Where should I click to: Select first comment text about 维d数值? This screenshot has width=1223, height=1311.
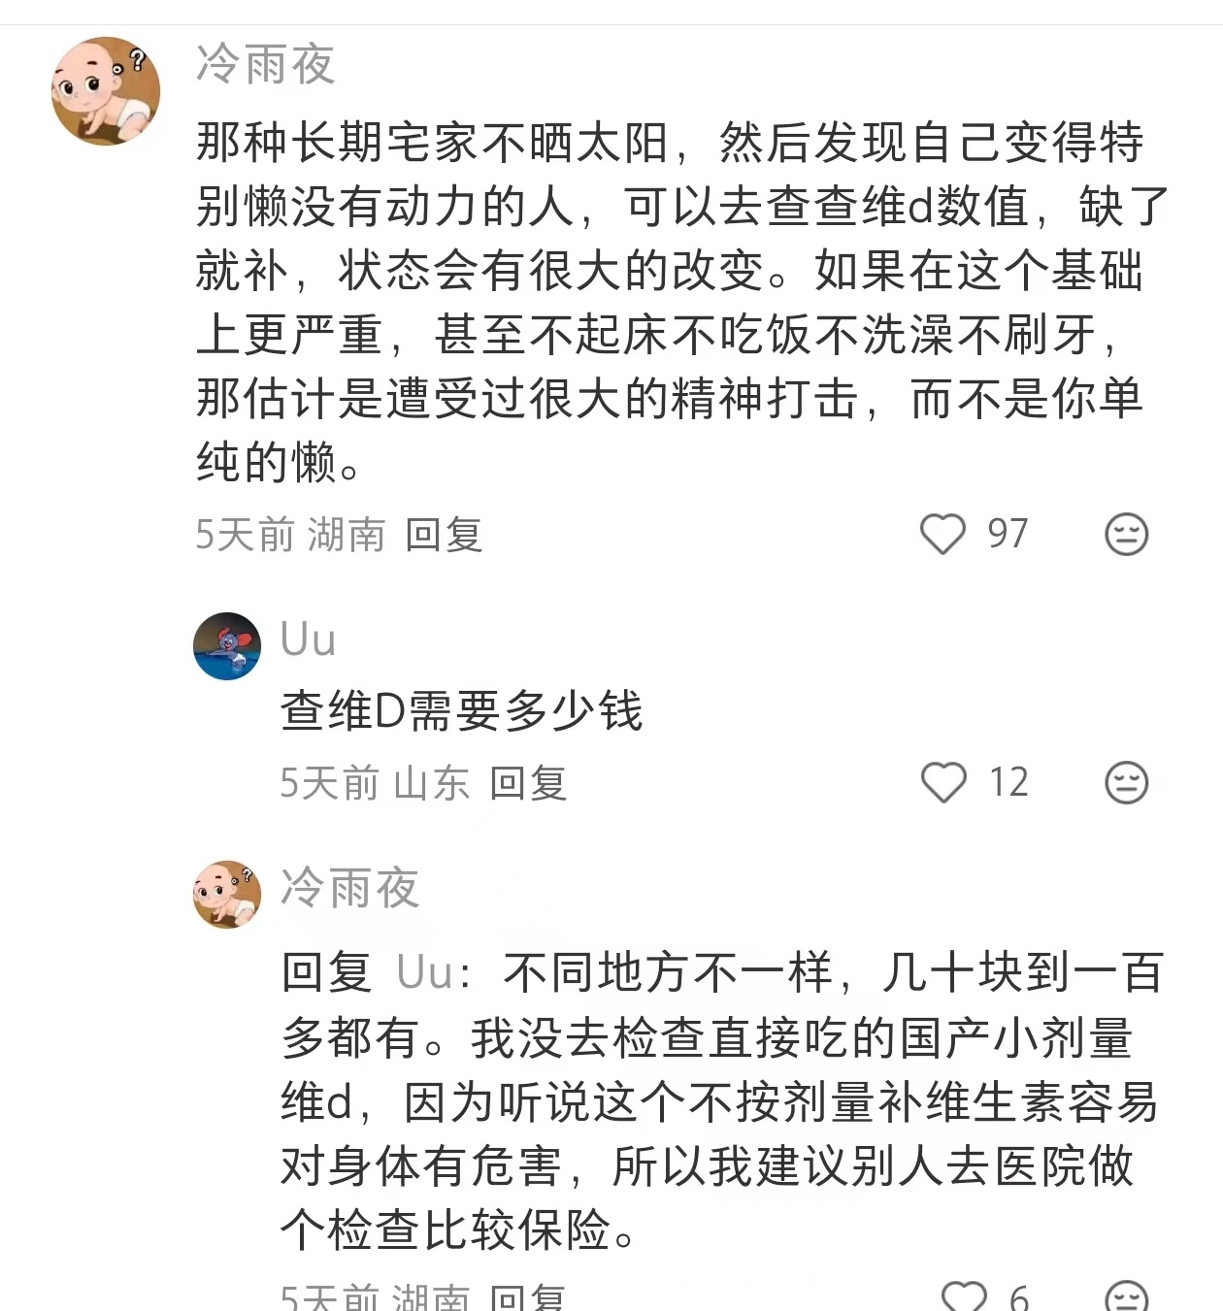[682, 302]
